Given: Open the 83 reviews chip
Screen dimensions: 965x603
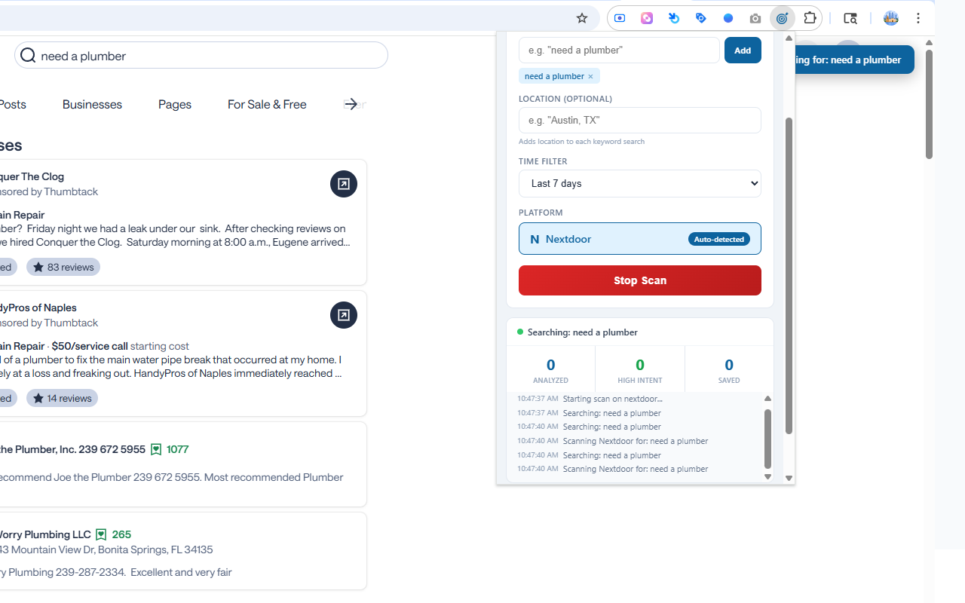Looking at the screenshot, I should click(x=63, y=267).
